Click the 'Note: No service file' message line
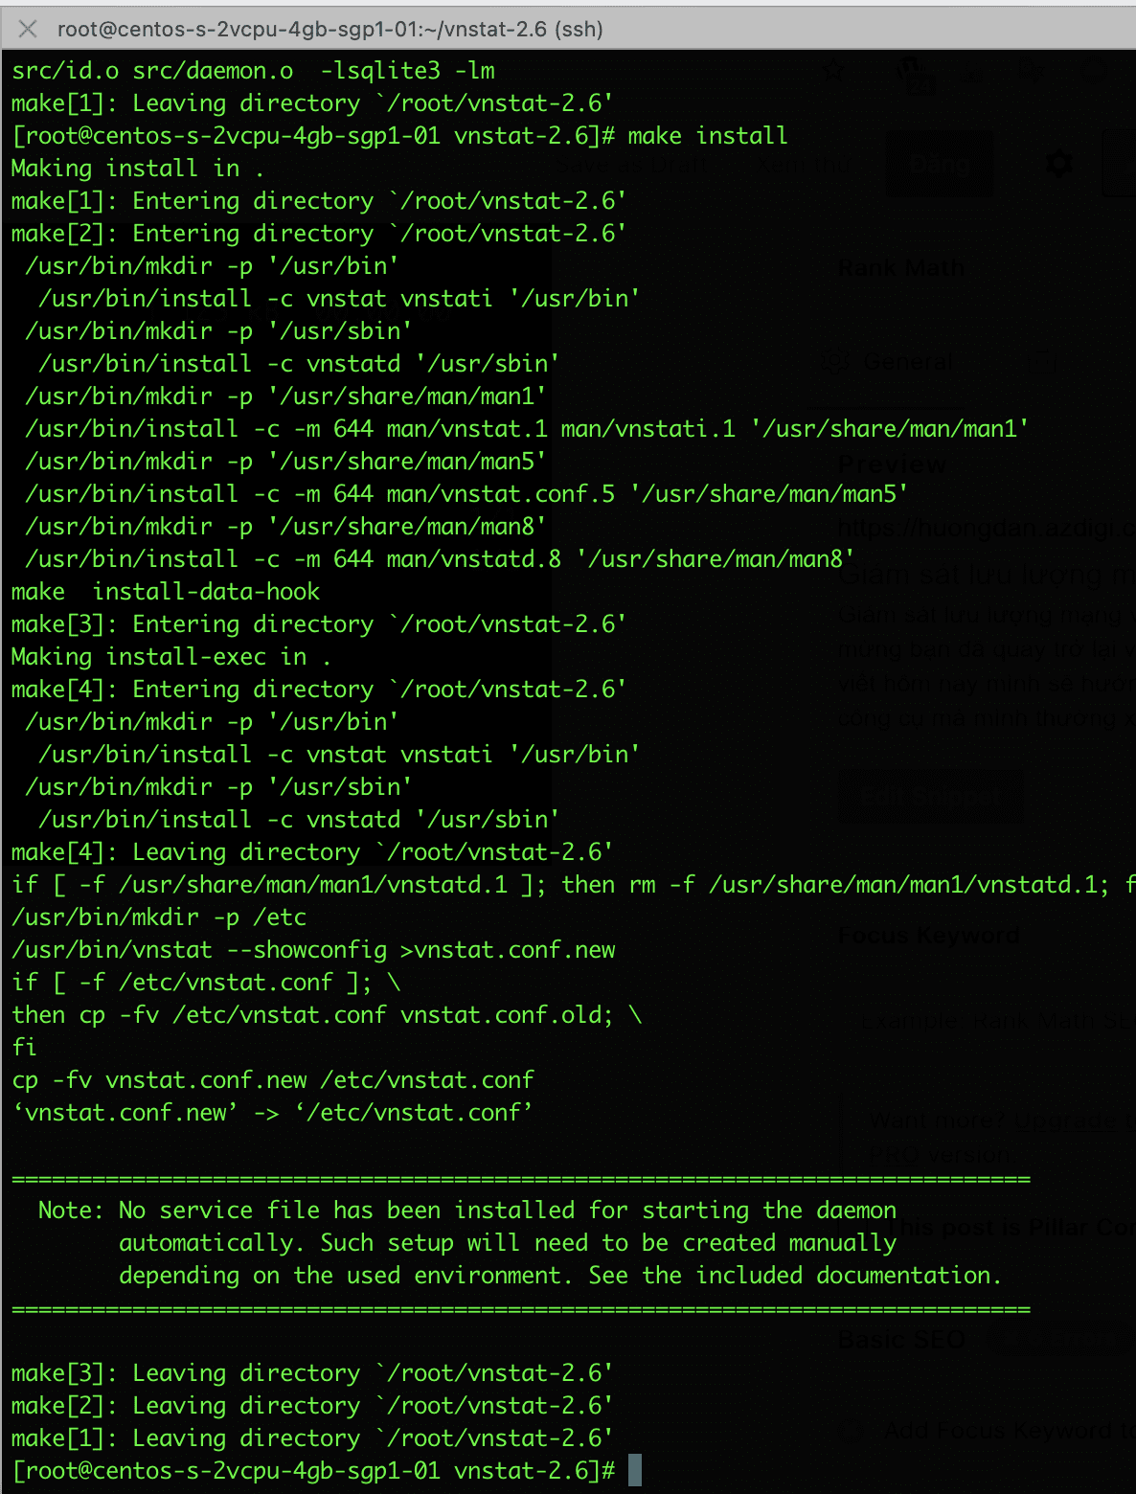1136x1494 pixels. (x=467, y=1211)
